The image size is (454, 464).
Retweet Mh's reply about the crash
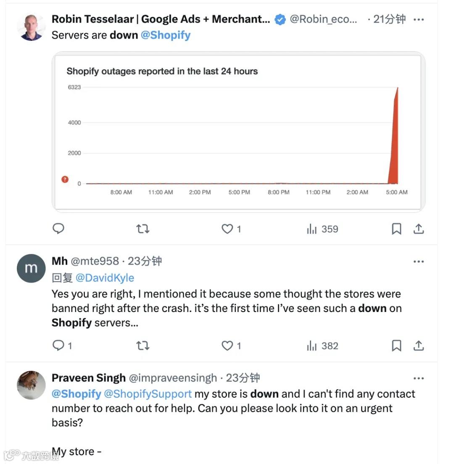pyautogui.click(x=143, y=346)
